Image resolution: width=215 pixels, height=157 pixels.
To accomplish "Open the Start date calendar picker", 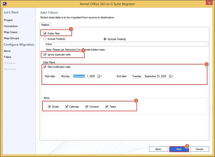I will point(100,76).
